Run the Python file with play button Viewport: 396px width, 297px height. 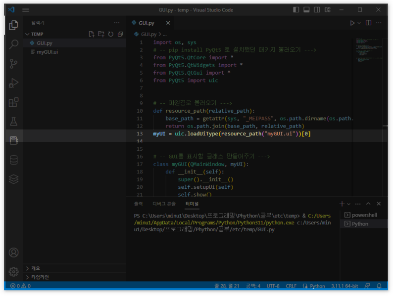(352, 23)
